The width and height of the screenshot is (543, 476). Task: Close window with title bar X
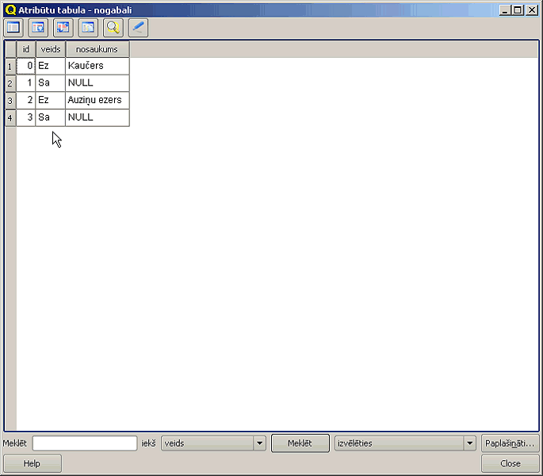pos(532,10)
